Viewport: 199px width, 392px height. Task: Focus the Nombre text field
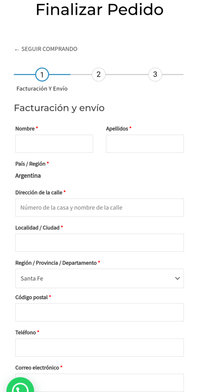54,144
